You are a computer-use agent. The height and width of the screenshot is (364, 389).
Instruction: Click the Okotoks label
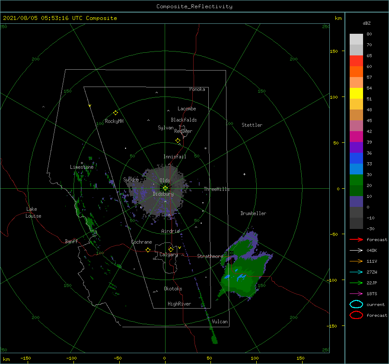click(x=173, y=289)
